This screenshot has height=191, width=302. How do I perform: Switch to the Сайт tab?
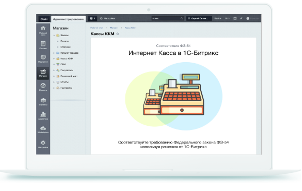tap(44, 19)
